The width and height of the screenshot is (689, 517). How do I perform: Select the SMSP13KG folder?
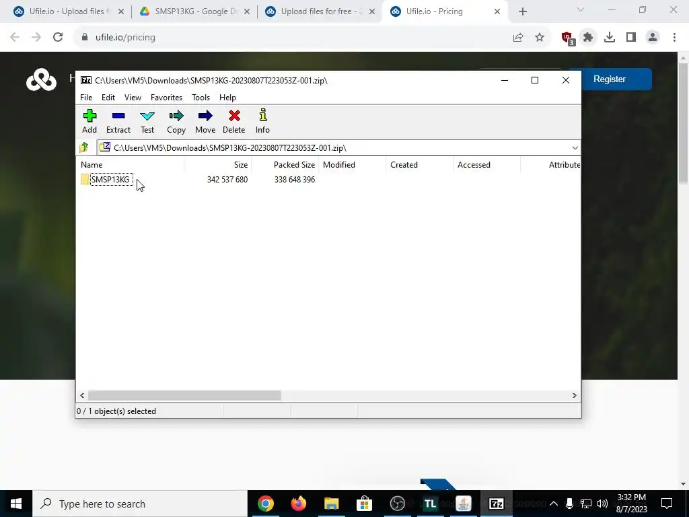coord(110,179)
